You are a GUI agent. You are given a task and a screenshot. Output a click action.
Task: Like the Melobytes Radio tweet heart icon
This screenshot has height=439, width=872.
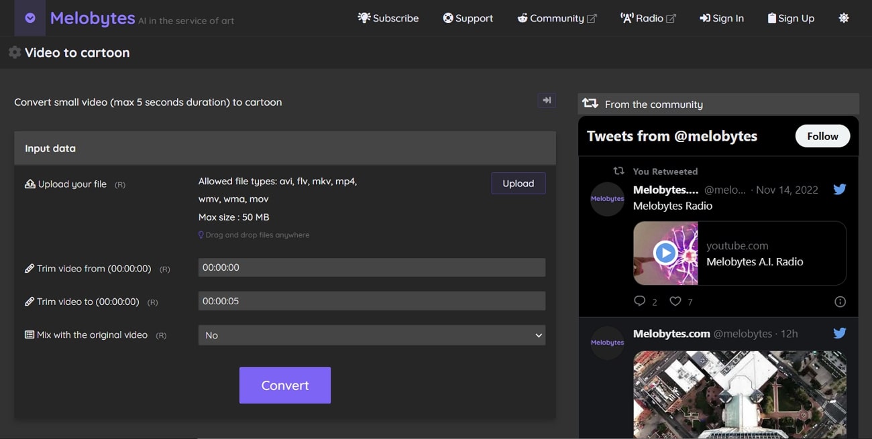click(675, 302)
